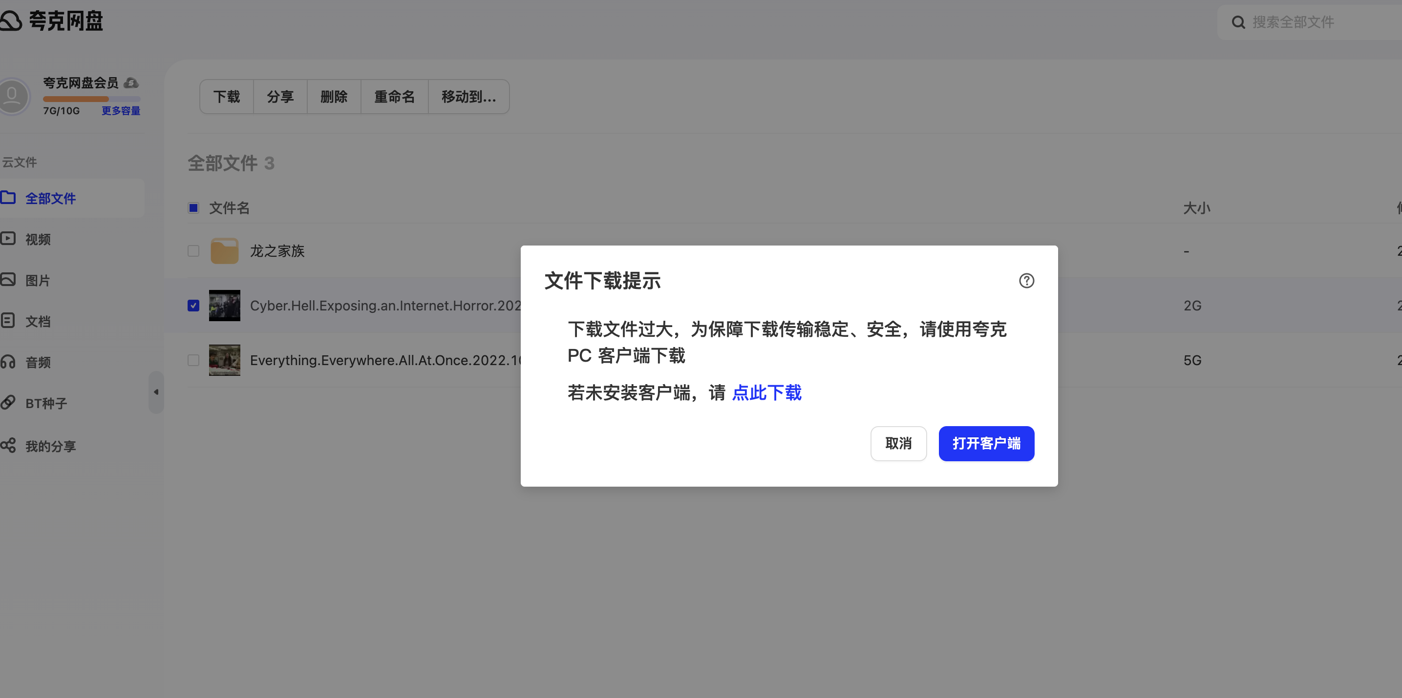Open the 更多容量 storage link

[x=121, y=111]
